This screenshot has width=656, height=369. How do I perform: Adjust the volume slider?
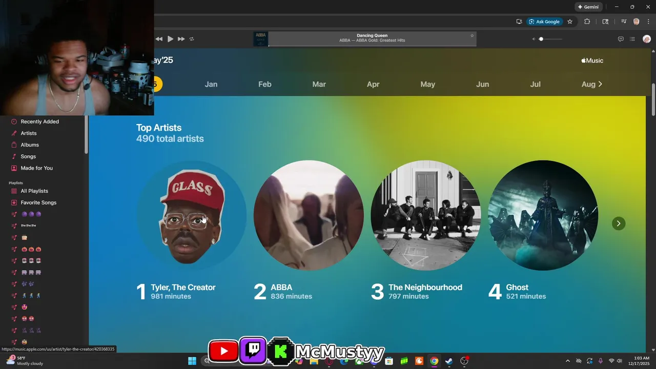(550, 39)
